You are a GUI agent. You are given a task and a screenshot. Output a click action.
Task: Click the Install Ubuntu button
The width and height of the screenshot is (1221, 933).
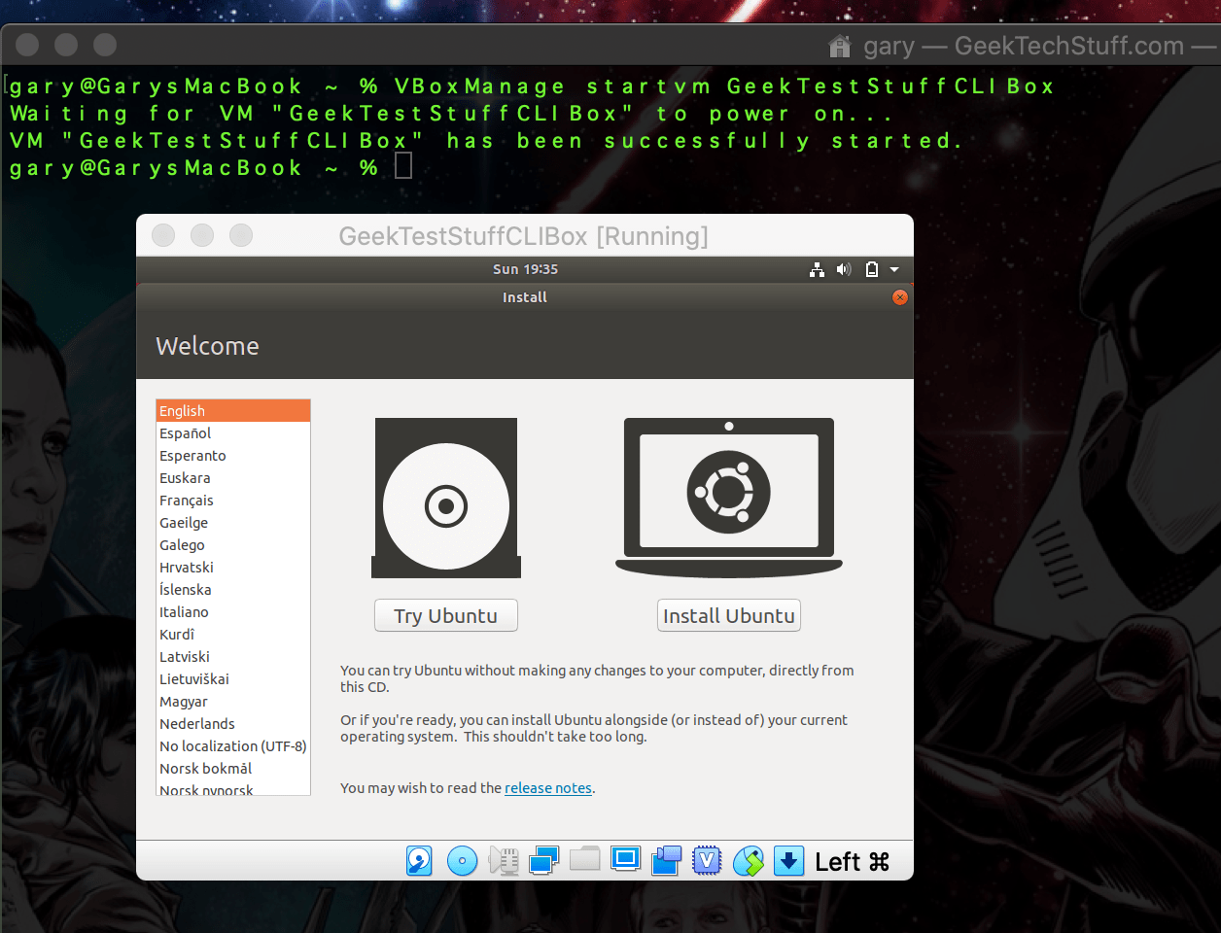click(x=728, y=615)
